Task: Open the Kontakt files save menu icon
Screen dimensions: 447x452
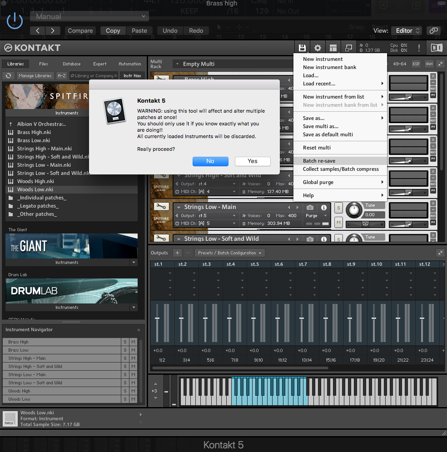Action: coord(302,48)
